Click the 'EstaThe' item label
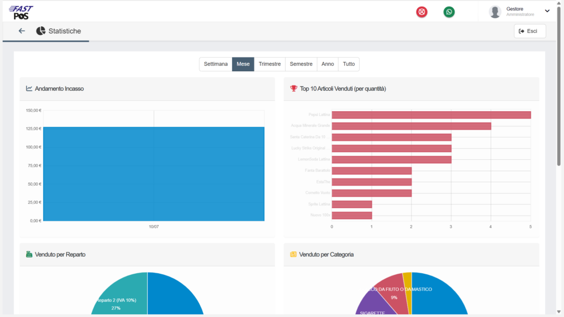 point(323,182)
